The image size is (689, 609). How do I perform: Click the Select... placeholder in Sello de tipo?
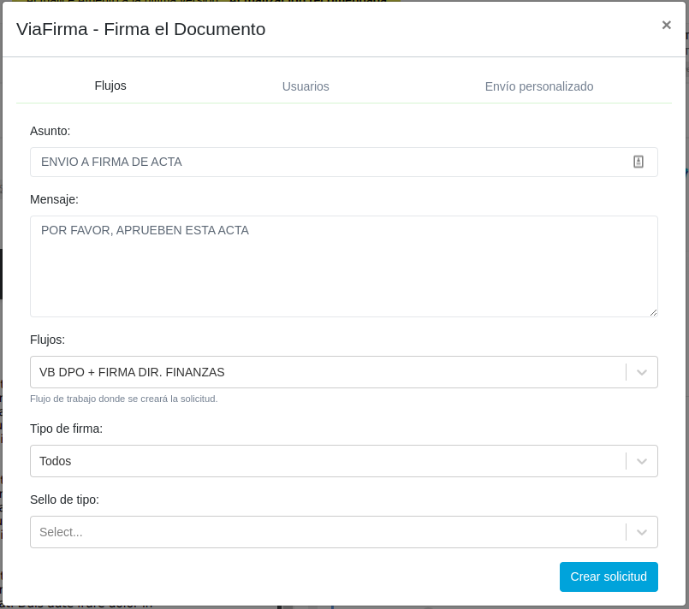click(62, 532)
